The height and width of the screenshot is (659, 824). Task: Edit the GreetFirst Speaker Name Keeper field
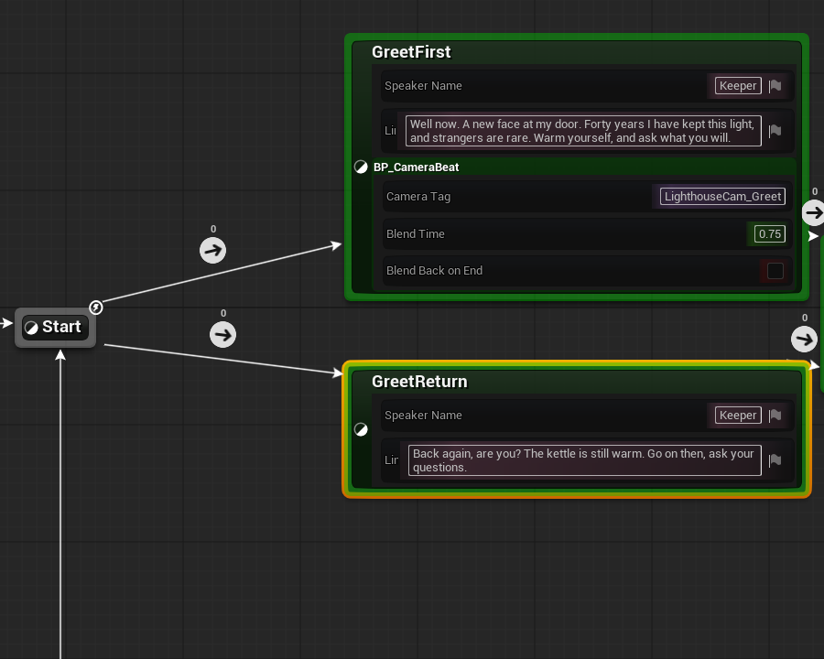(x=738, y=86)
